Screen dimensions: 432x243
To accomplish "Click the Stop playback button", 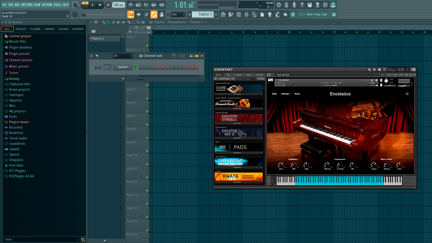I will point(100,5).
